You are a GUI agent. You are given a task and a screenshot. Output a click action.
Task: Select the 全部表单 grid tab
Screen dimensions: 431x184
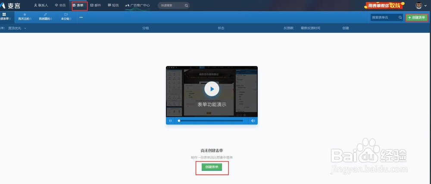[x=5, y=16]
